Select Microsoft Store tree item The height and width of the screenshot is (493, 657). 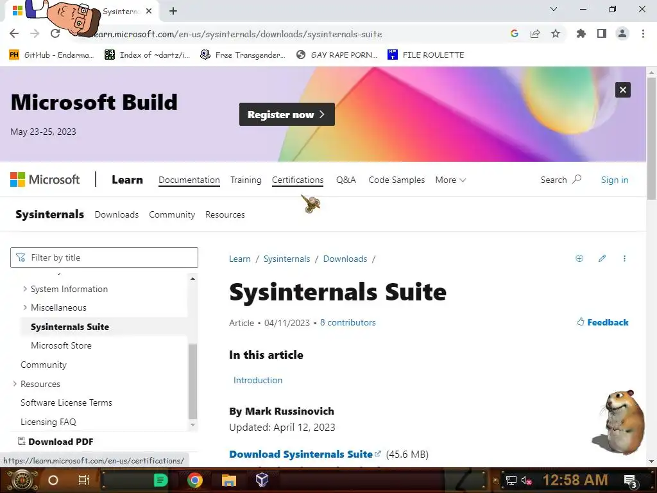click(x=61, y=345)
